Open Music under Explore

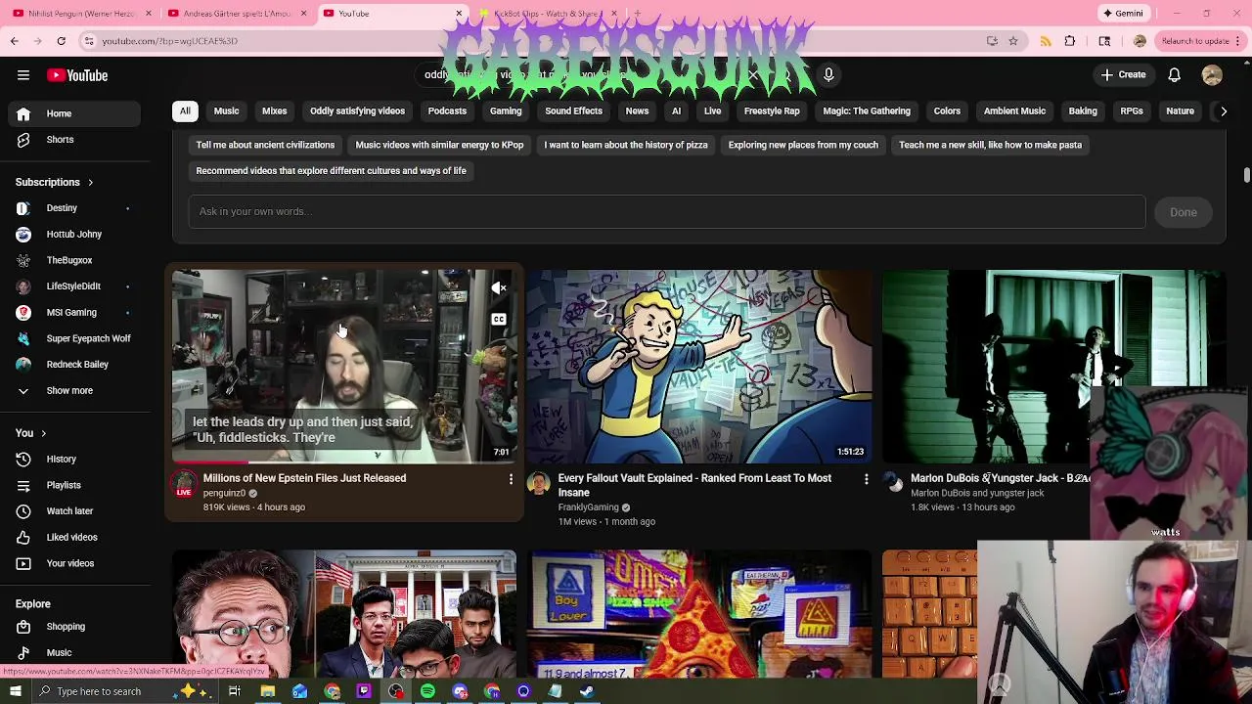pos(75,653)
